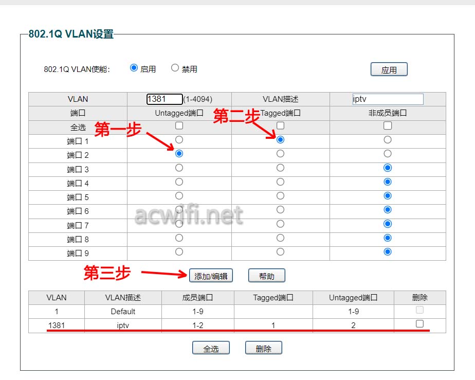The image size is (475, 380).
Task: Set 端口 4 to 非成员端口
Action: 388,182
